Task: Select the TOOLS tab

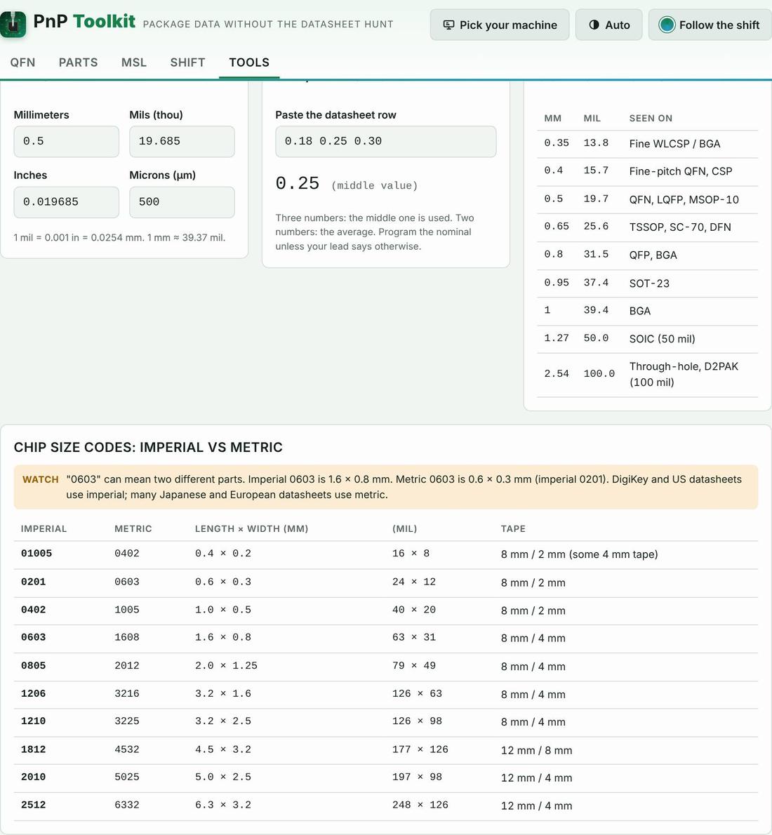Action: coord(249,62)
